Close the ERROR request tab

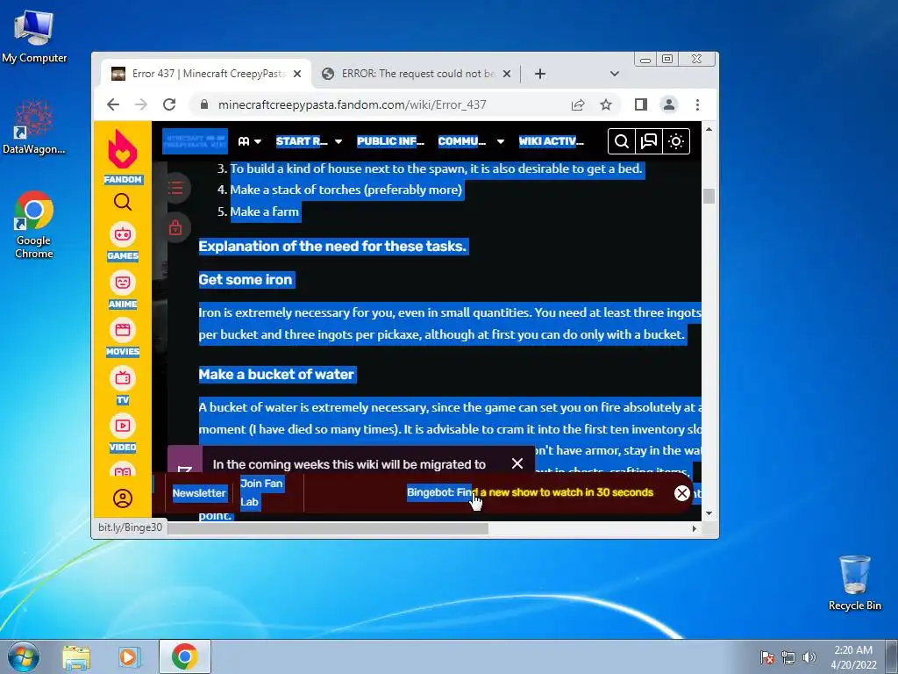506,74
